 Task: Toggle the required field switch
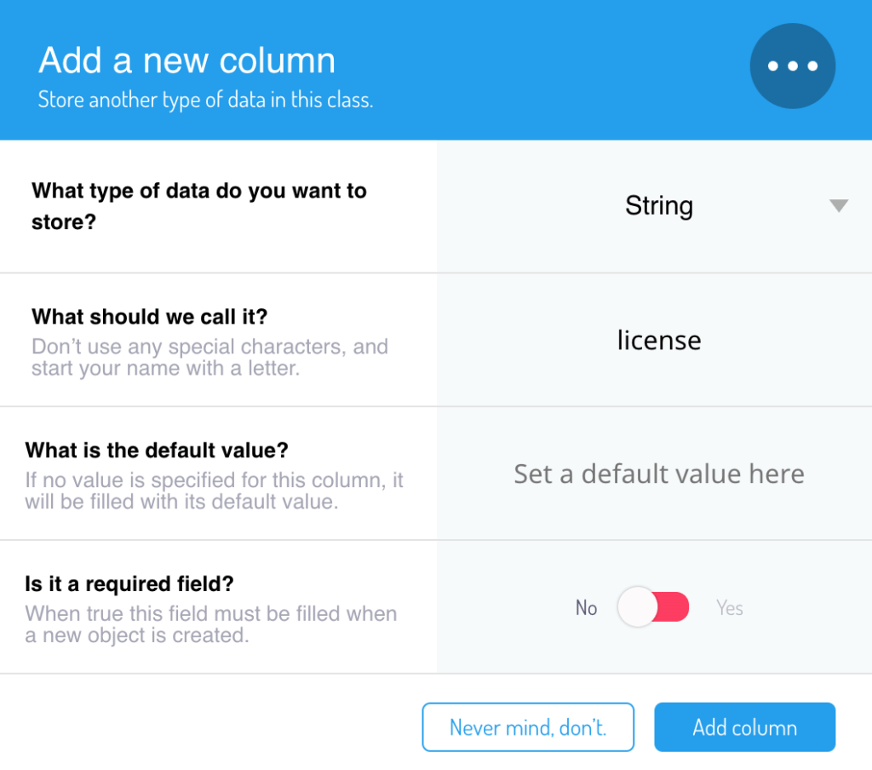(653, 607)
